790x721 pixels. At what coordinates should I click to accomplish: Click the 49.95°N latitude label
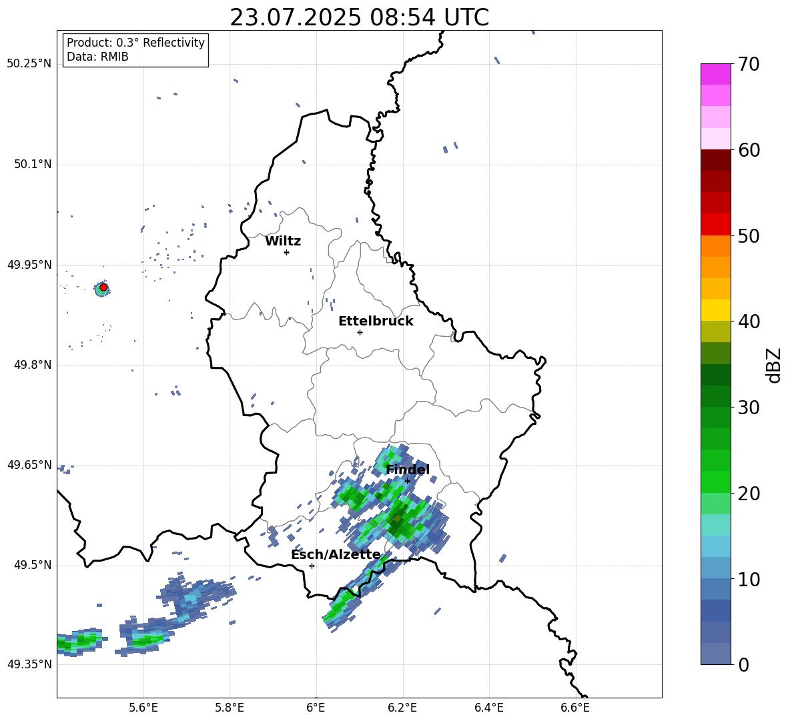coord(29,265)
